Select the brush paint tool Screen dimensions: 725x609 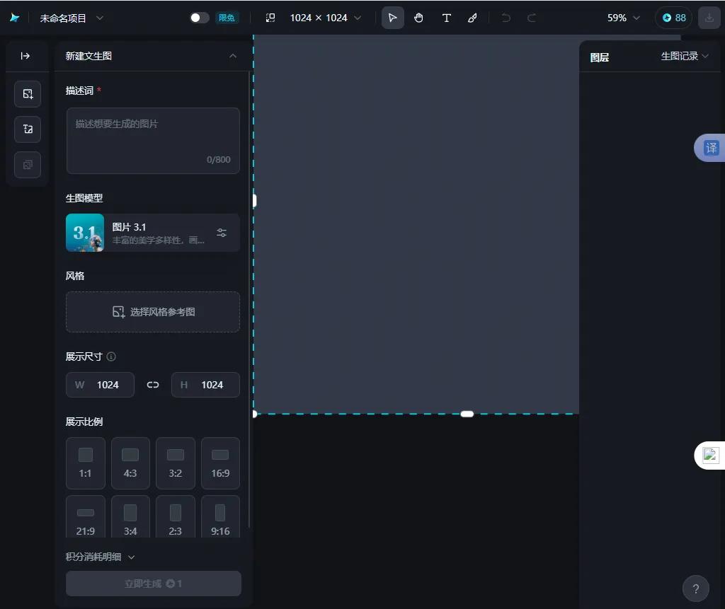(x=472, y=18)
